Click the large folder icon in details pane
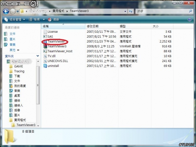 coord(10,136)
